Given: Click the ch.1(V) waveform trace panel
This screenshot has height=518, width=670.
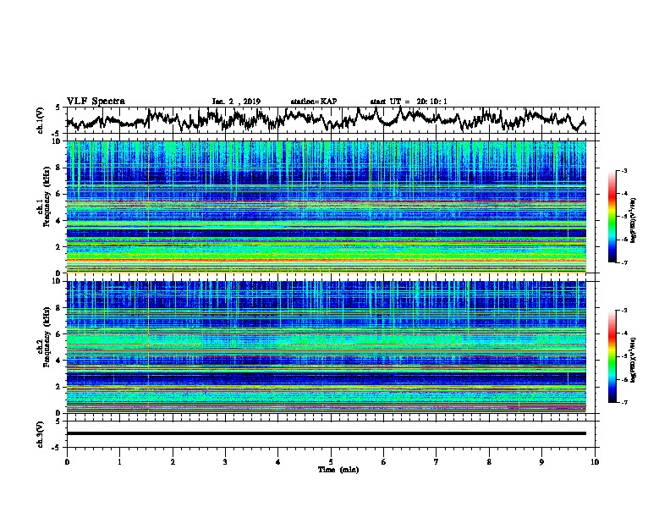Looking at the screenshot, I should coord(331,120).
